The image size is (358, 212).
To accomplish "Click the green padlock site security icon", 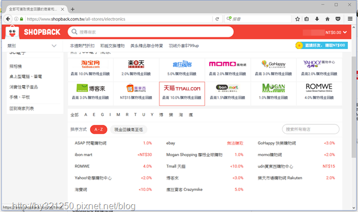I will (x=21, y=19).
